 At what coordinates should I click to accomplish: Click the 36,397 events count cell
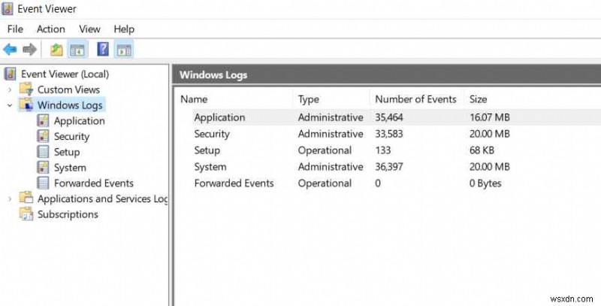tap(388, 167)
